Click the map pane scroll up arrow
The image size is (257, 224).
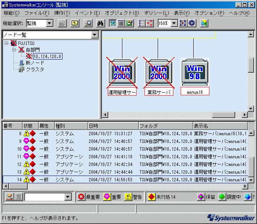pos(251,34)
